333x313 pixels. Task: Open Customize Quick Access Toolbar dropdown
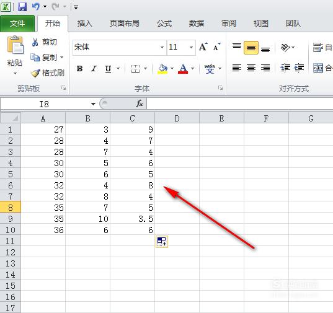point(76,7)
